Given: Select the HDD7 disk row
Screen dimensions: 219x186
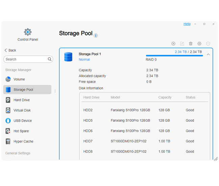Looking at the screenshot, I should [145, 141].
